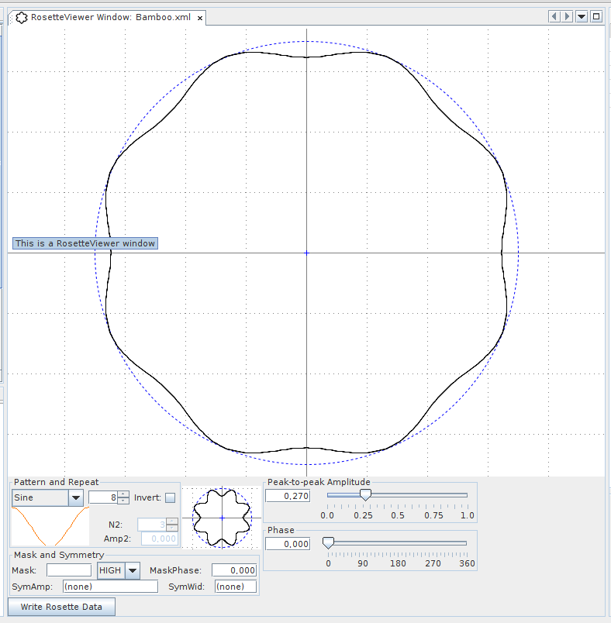The width and height of the screenshot is (611, 623).
Task: Maximize the editor window icon
Action: (596, 17)
